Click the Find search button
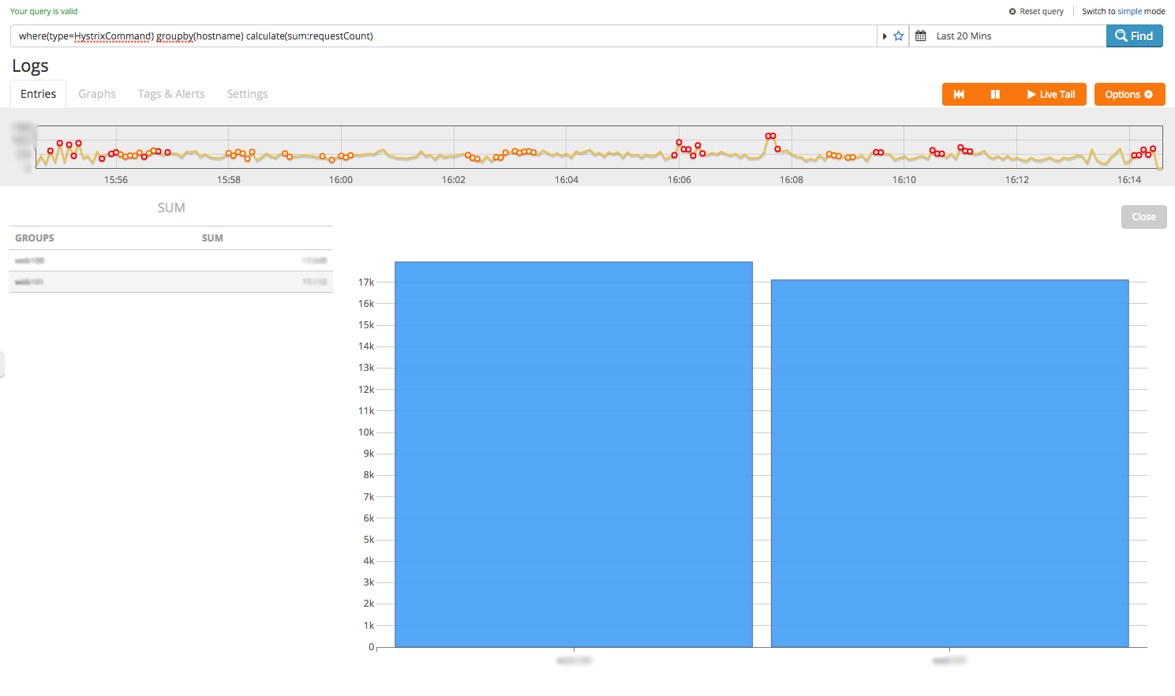This screenshot has height=696, width=1175. [1134, 36]
